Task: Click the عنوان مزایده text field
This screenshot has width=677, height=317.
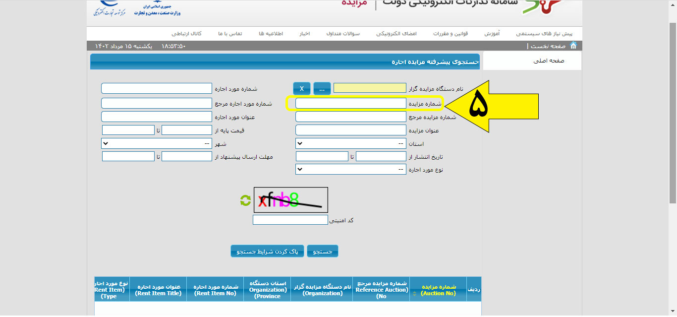Action: (x=350, y=130)
